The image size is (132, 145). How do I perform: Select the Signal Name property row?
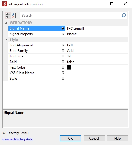(37, 28)
